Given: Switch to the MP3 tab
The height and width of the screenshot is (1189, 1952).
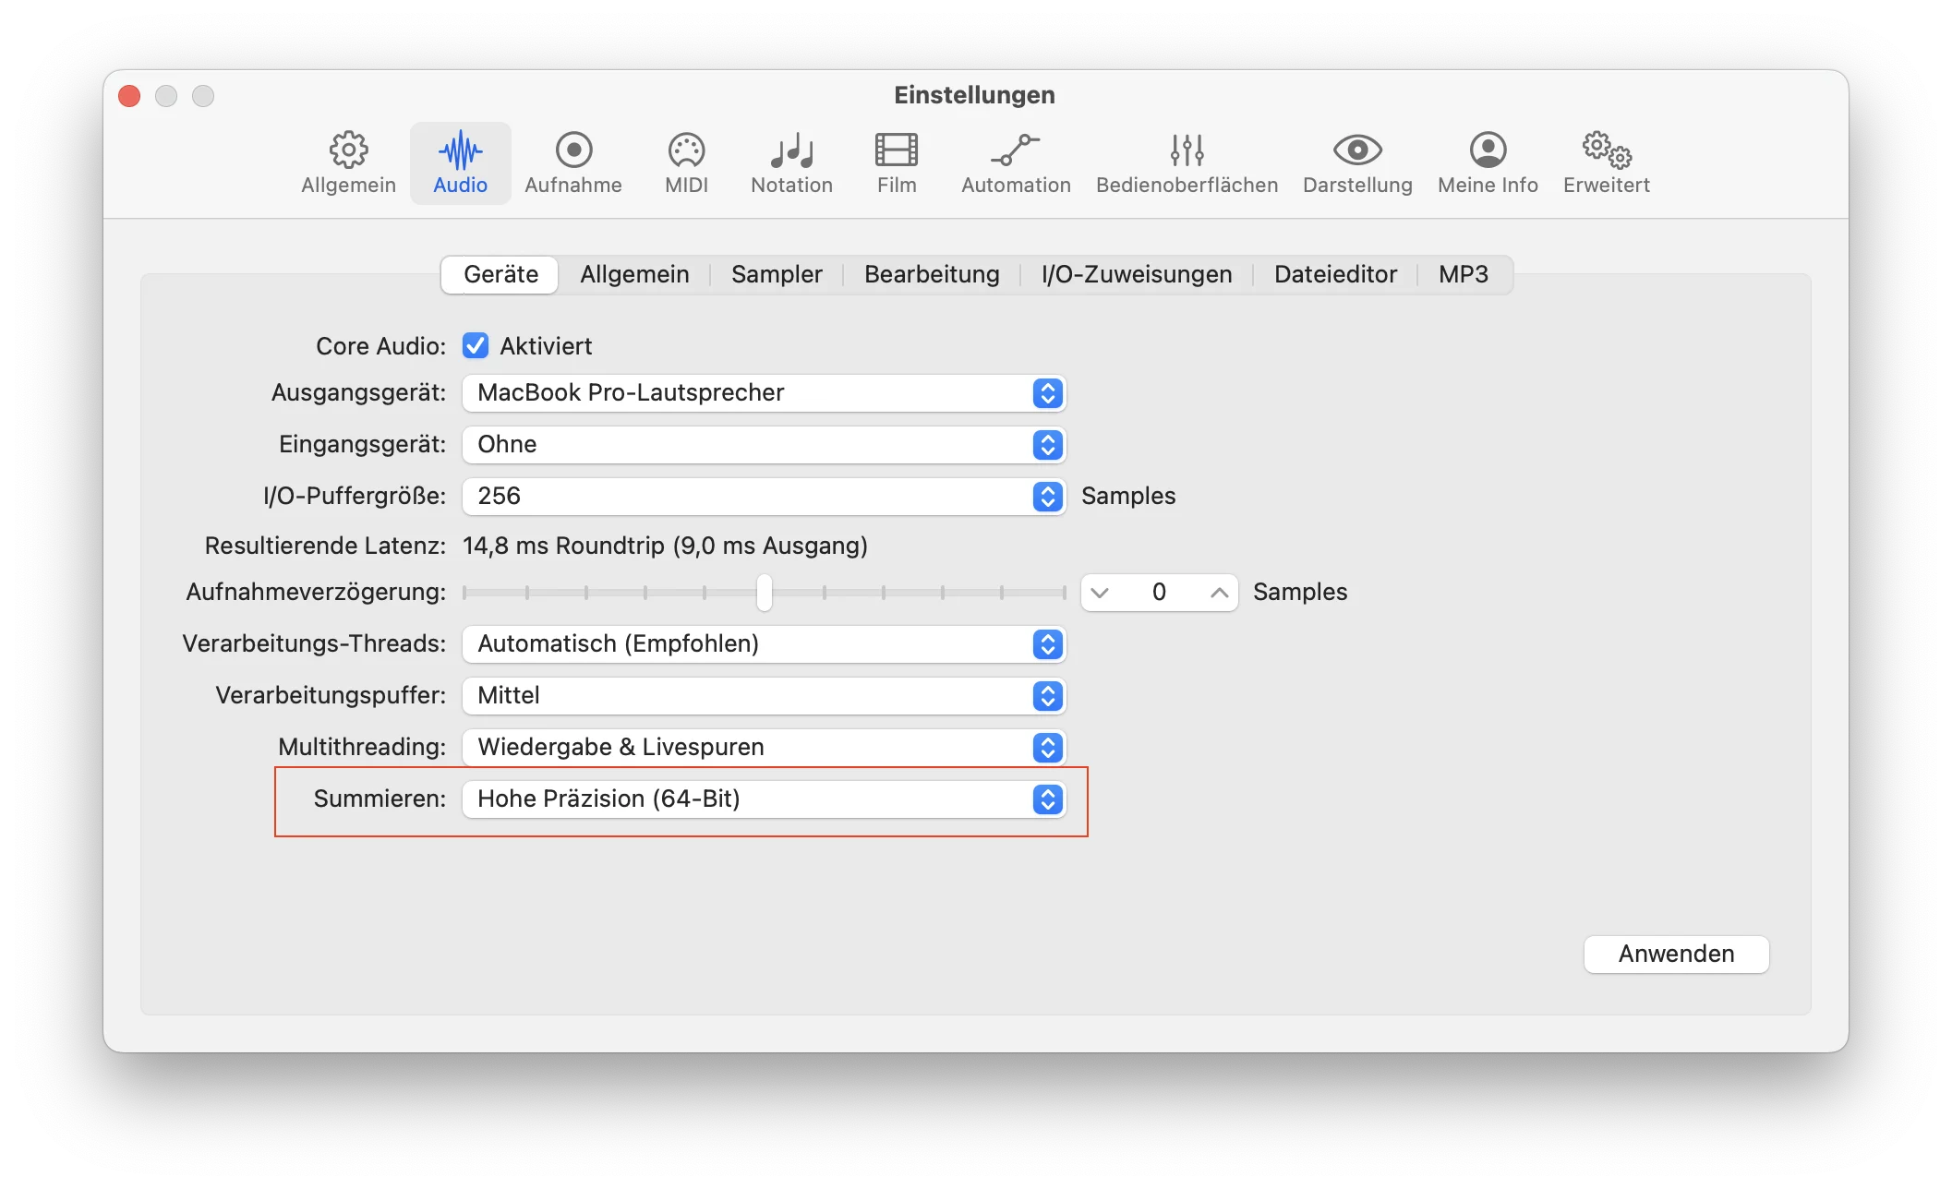Looking at the screenshot, I should tap(1464, 274).
